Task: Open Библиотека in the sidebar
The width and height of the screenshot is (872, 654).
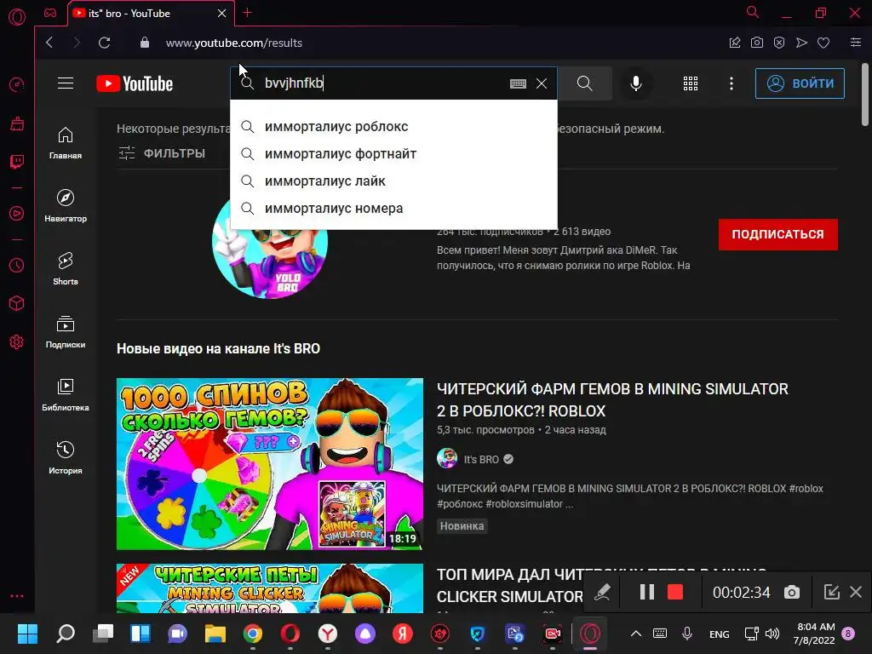Action: click(66, 395)
